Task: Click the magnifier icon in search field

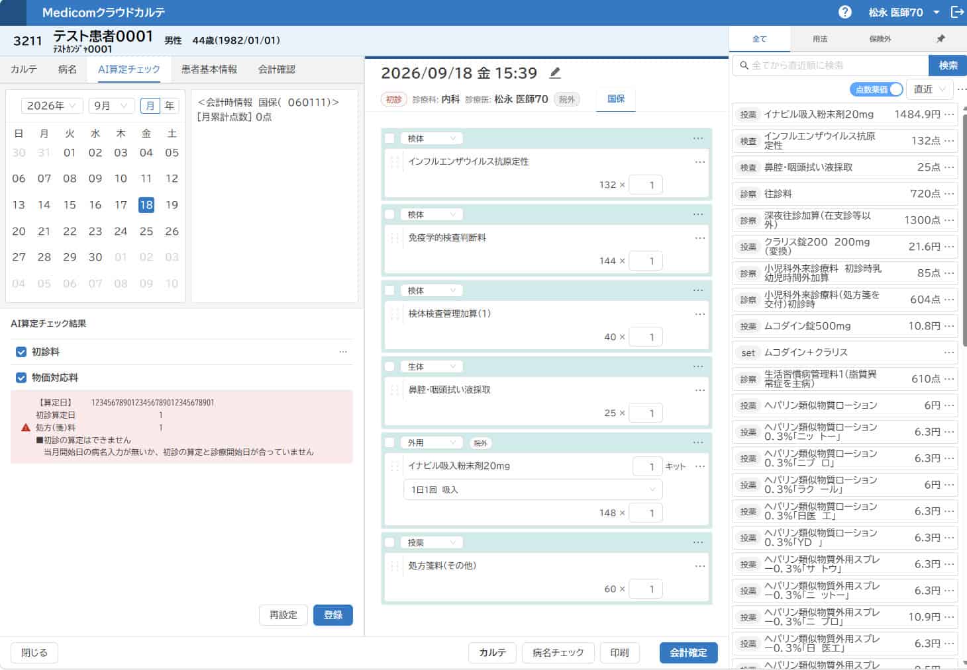Action: 744,65
